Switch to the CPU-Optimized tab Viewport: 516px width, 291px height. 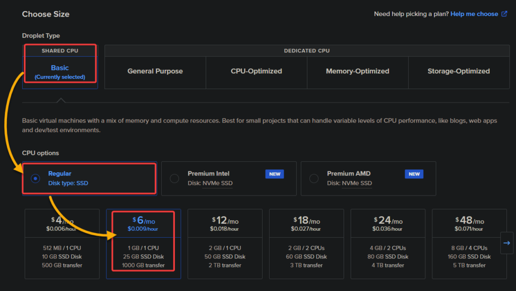(x=256, y=71)
